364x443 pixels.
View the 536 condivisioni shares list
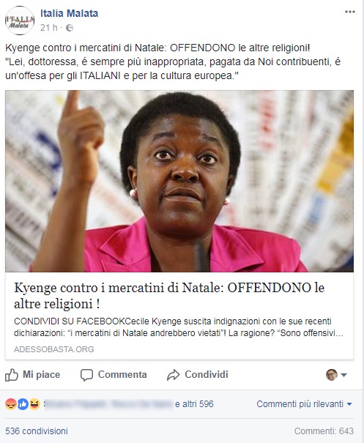[37, 431]
